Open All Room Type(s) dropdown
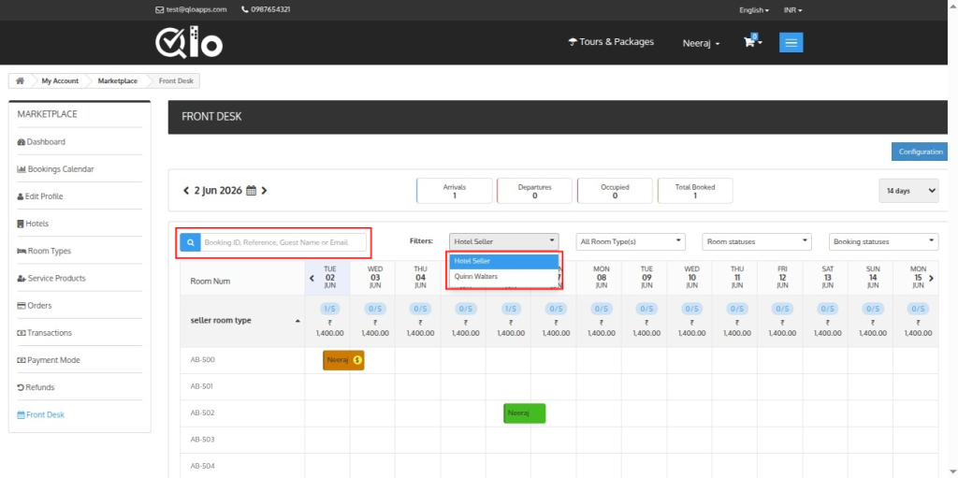Image resolution: width=958 pixels, height=478 pixels. 631,242
